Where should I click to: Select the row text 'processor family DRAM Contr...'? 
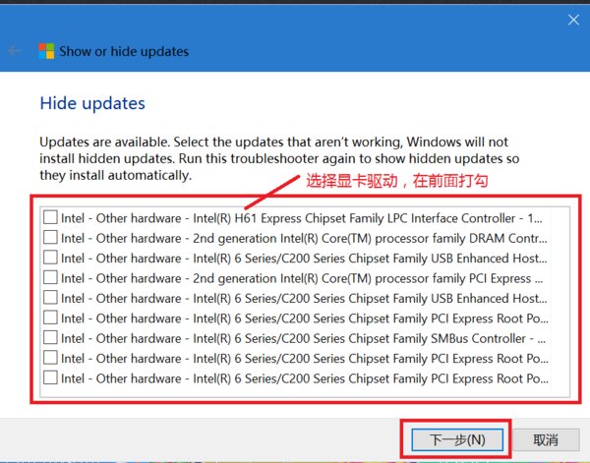461,238
